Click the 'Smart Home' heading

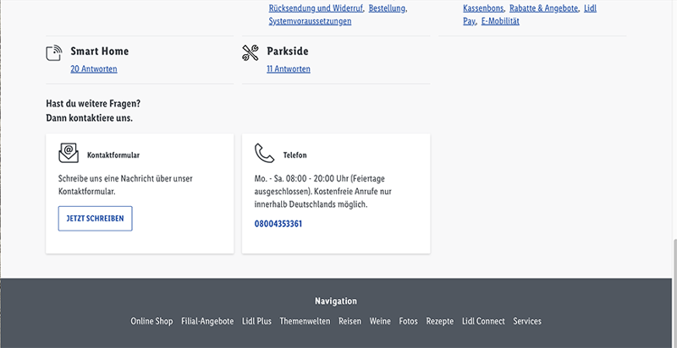tap(100, 52)
